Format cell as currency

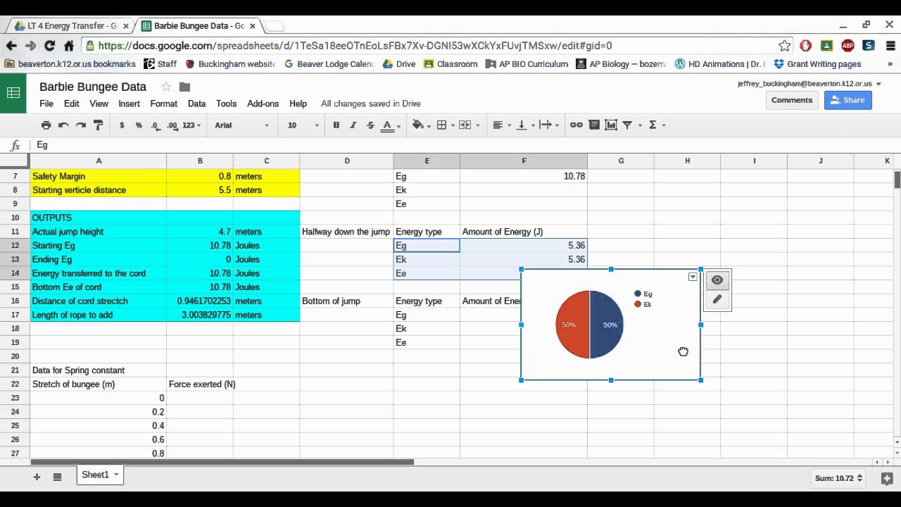click(122, 125)
